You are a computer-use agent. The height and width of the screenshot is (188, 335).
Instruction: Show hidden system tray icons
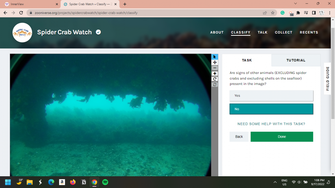pos(275,182)
